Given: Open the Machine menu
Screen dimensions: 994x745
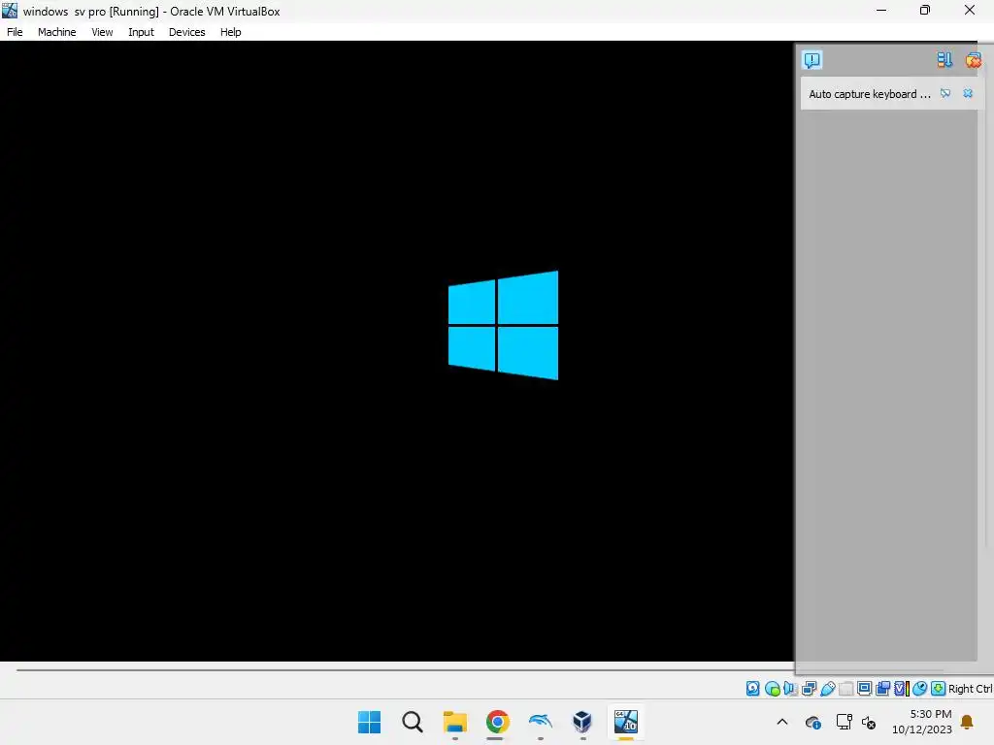Looking at the screenshot, I should [x=56, y=32].
